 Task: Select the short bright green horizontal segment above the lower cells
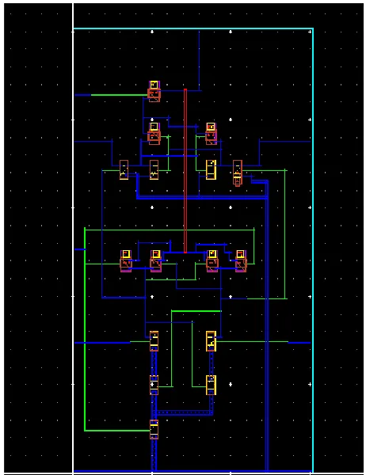click(x=196, y=311)
